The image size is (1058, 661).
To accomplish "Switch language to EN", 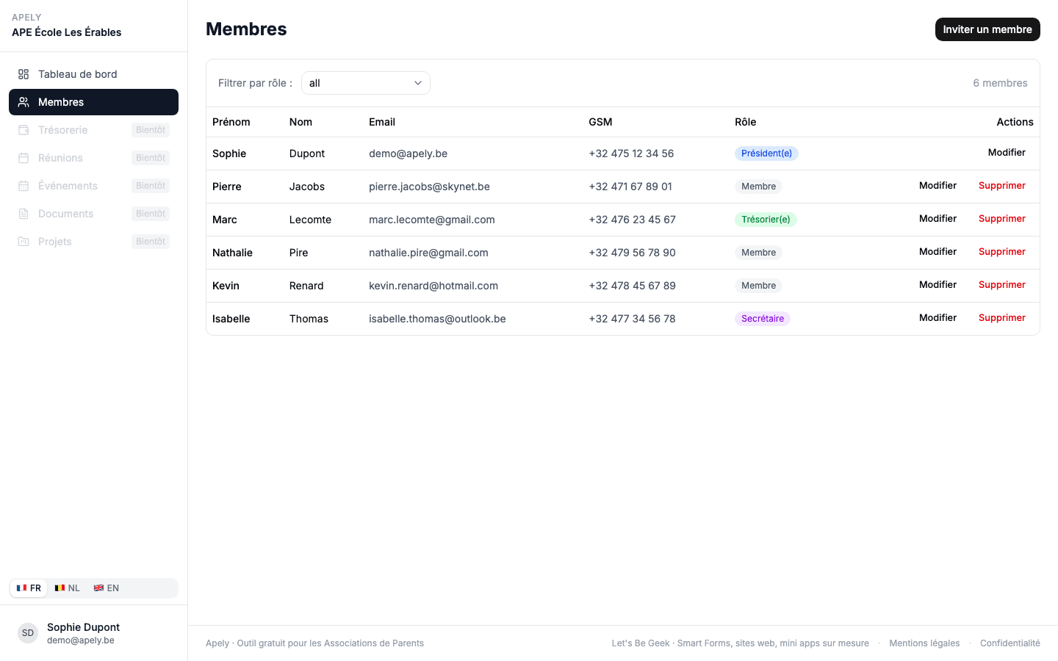I will click(x=106, y=588).
